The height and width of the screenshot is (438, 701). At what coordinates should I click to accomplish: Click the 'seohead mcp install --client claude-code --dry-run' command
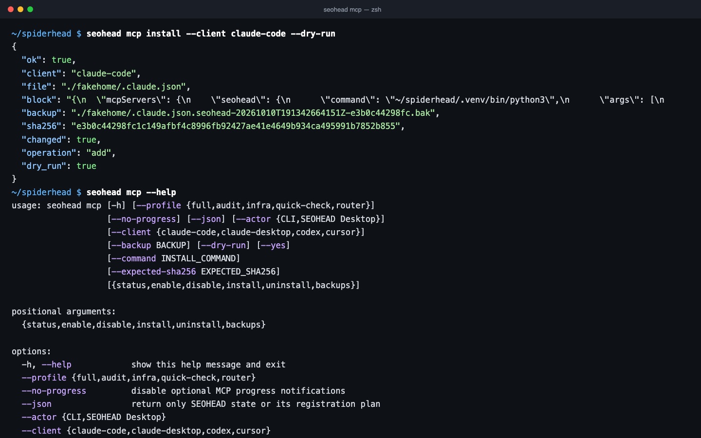(x=211, y=34)
